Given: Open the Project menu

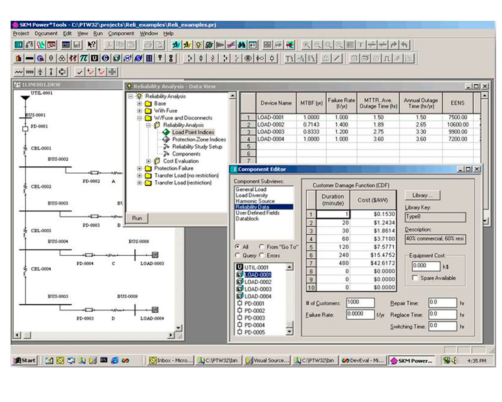Looking at the screenshot, I should [x=21, y=33].
